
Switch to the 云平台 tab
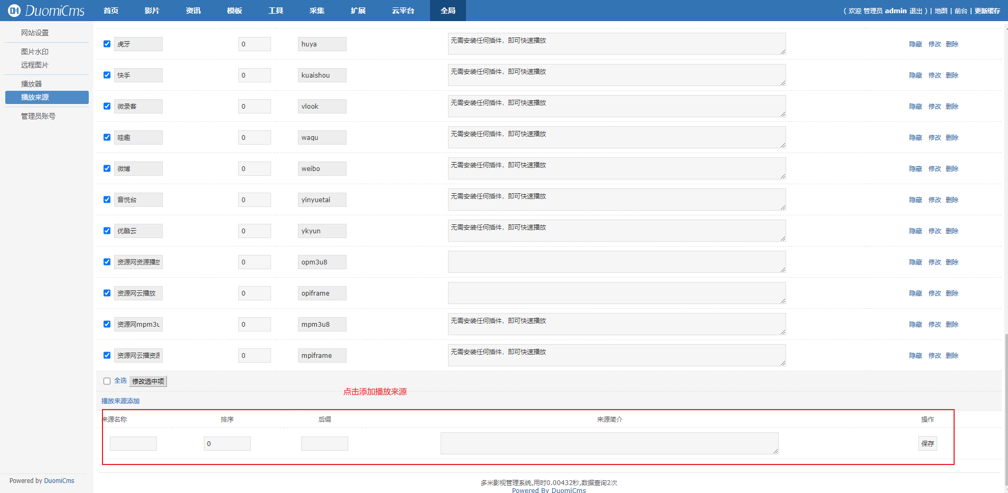pos(403,11)
